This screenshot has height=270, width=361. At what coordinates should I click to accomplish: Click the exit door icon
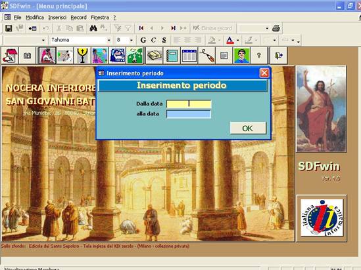click(279, 56)
